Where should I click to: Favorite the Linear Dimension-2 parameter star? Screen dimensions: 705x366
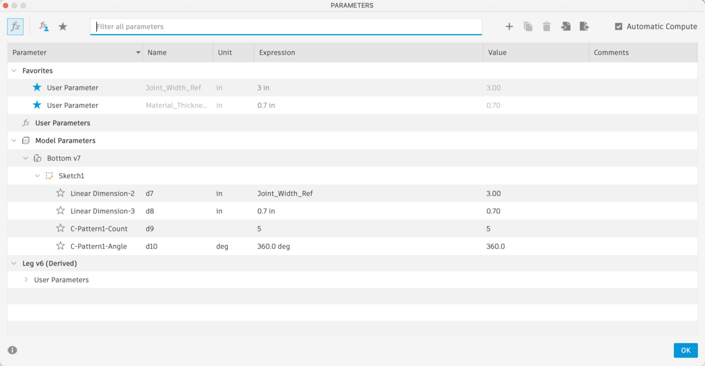point(60,193)
